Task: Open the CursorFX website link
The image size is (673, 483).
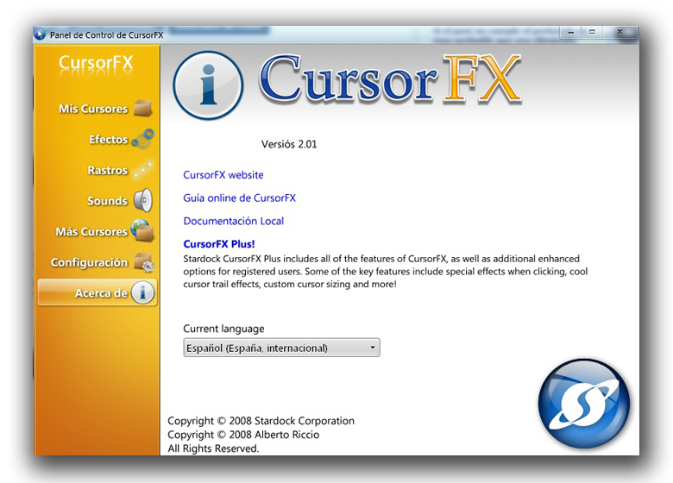Action: [x=223, y=175]
